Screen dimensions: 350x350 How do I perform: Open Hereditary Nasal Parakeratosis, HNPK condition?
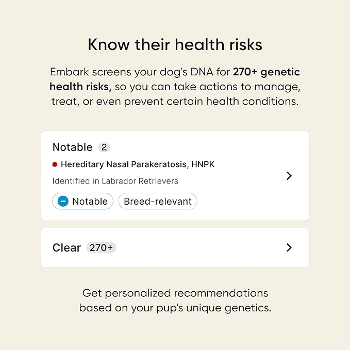[x=137, y=165]
